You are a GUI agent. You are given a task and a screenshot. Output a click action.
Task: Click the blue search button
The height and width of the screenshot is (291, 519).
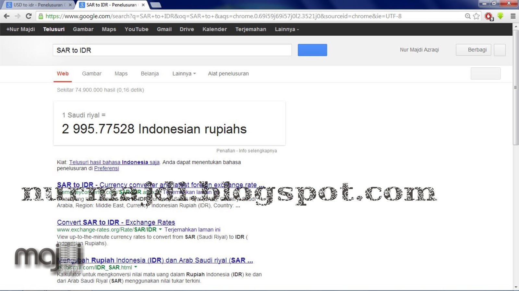pyautogui.click(x=312, y=50)
